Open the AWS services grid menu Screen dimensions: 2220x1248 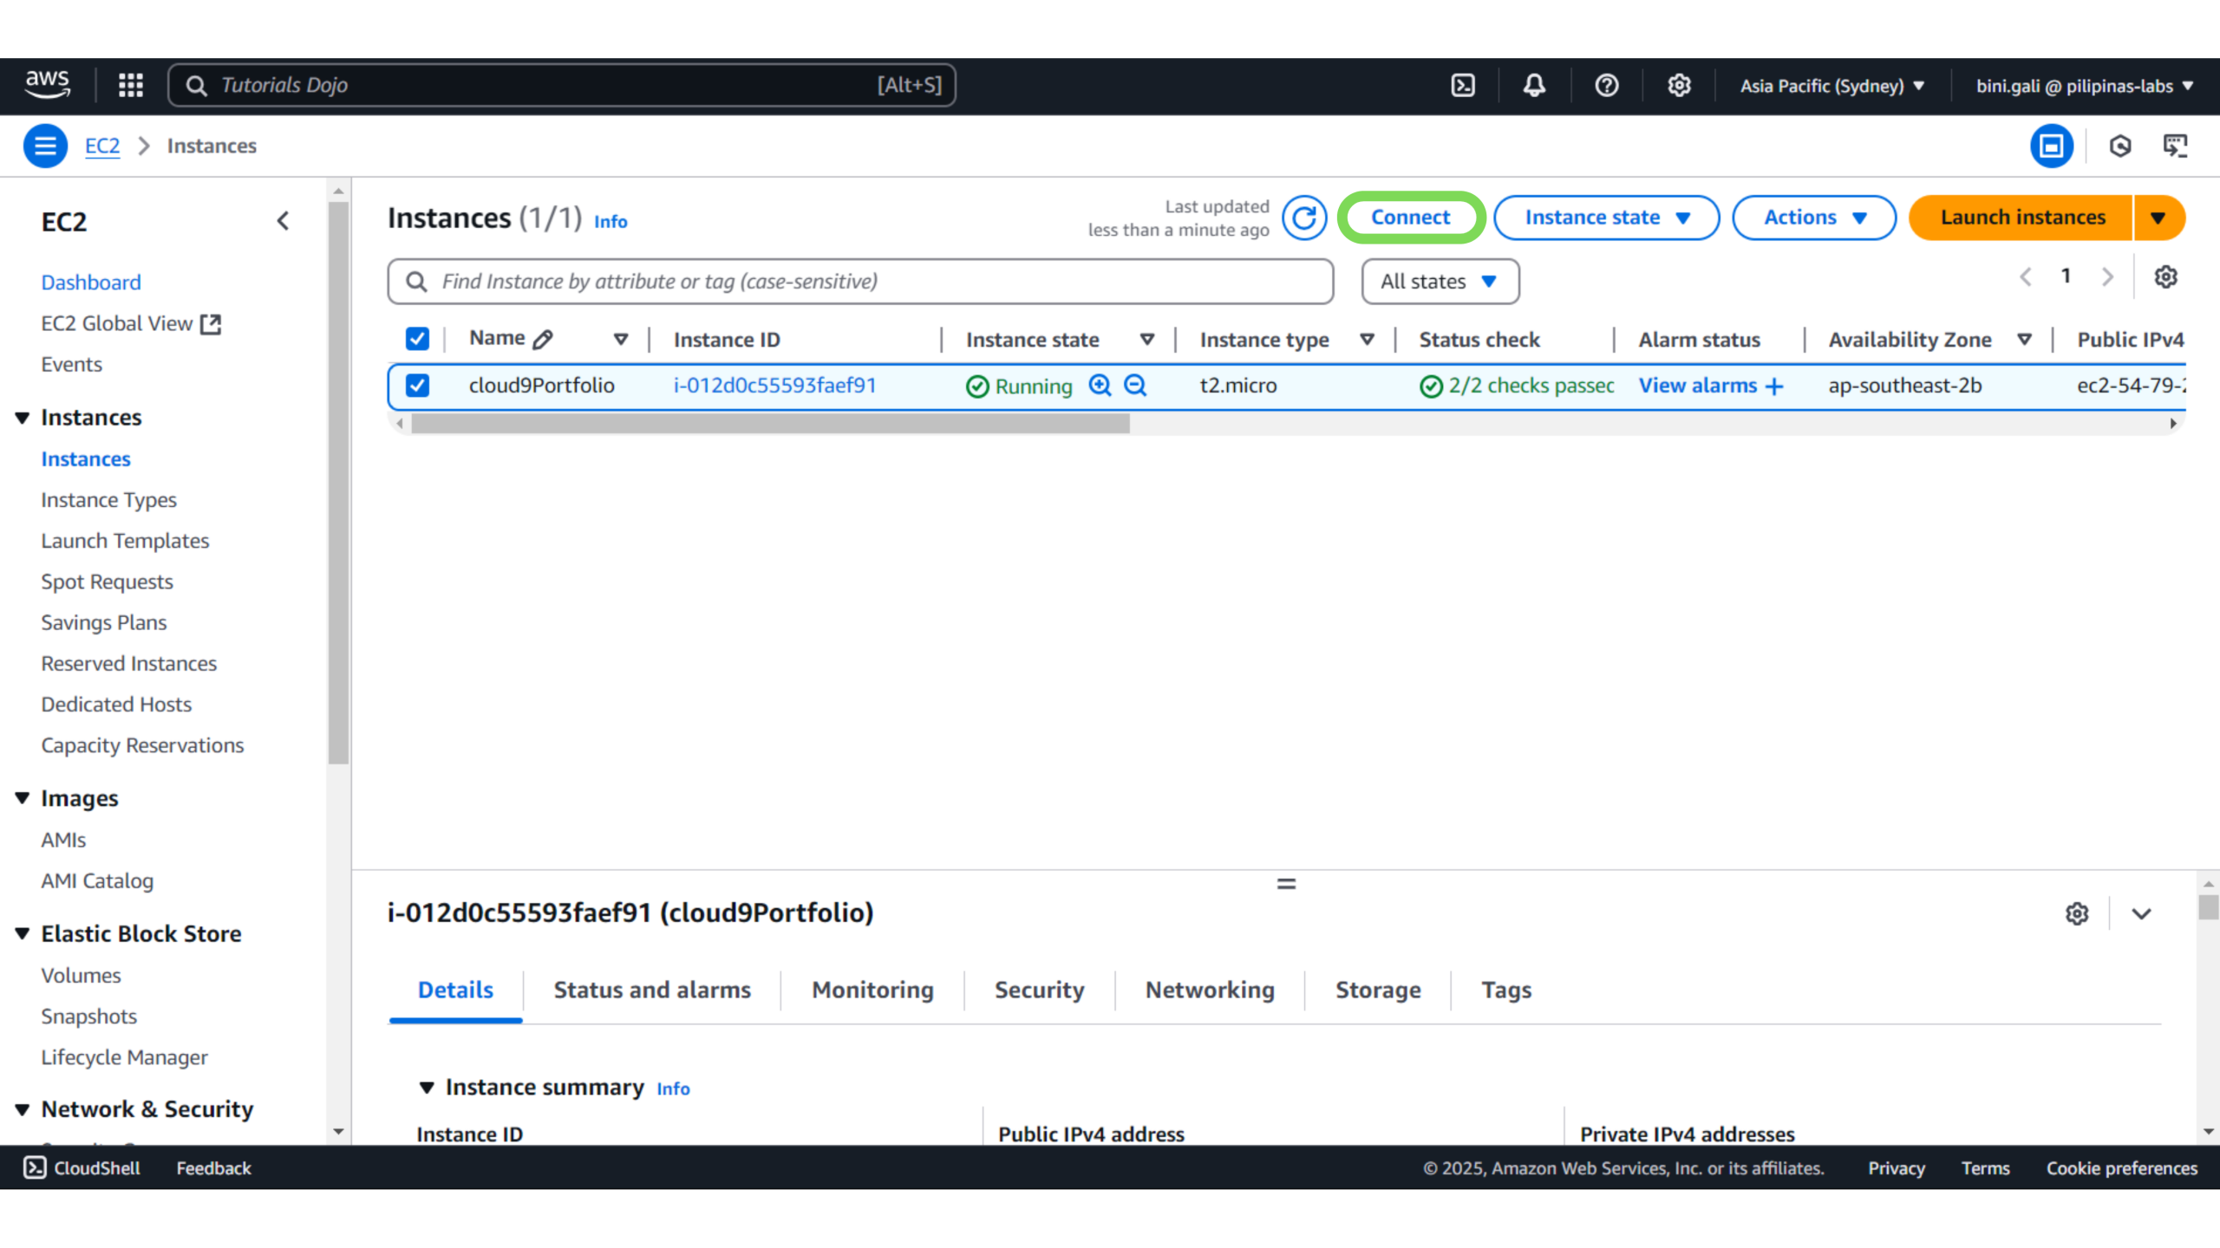[131, 85]
